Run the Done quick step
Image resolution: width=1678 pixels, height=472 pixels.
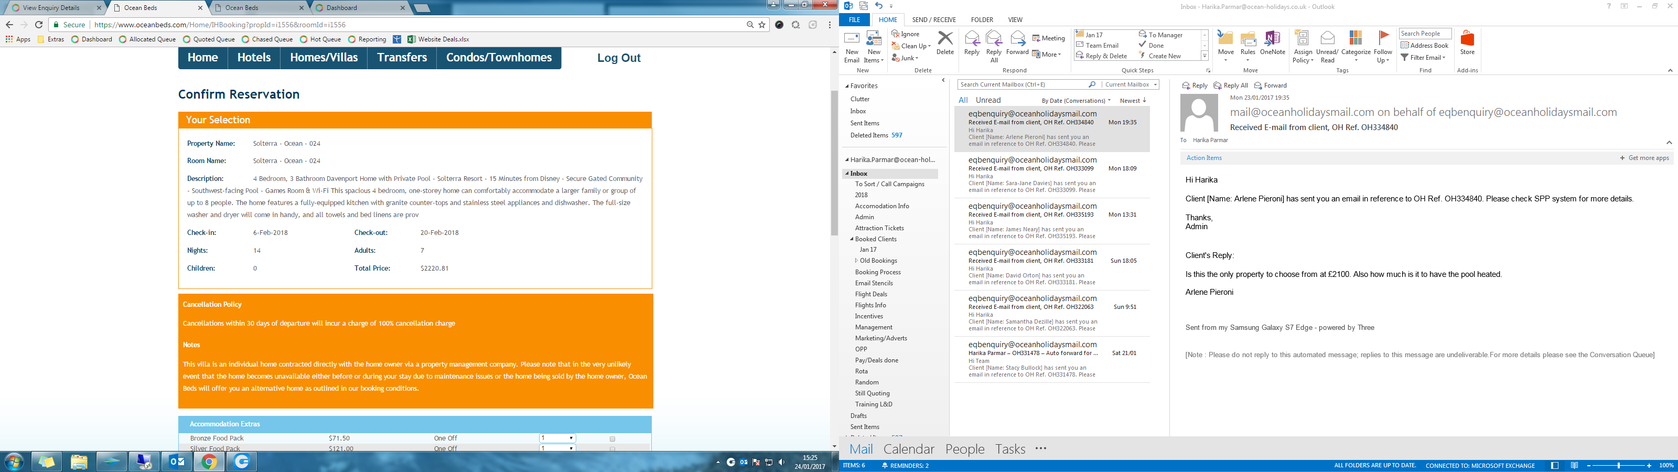(x=1151, y=46)
